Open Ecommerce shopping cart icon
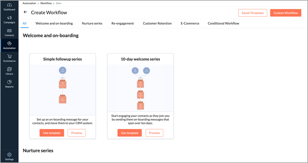Screen dimensions: 308x163 [9, 57]
